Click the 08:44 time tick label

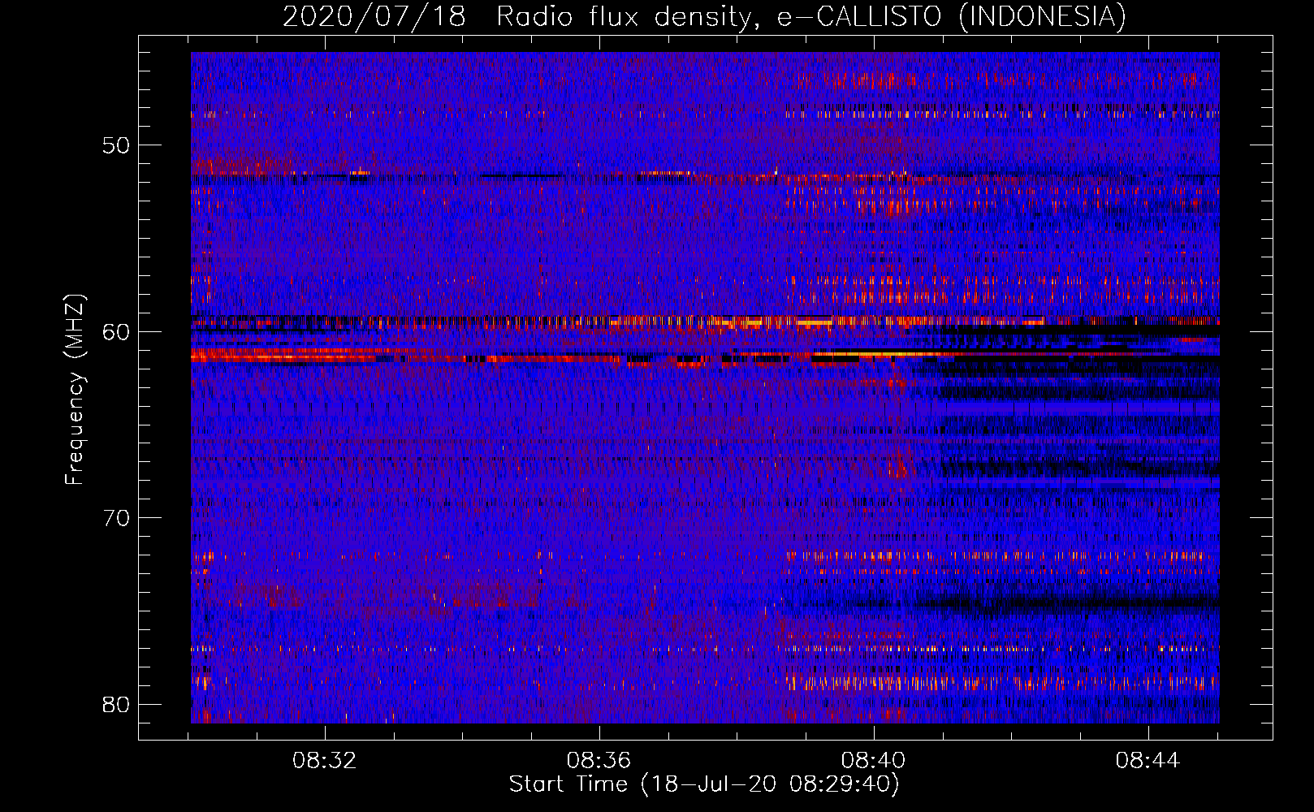(x=1148, y=761)
